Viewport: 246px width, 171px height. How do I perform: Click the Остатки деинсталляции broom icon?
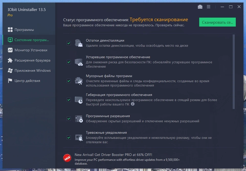pyautogui.click(x=79, y=43)
